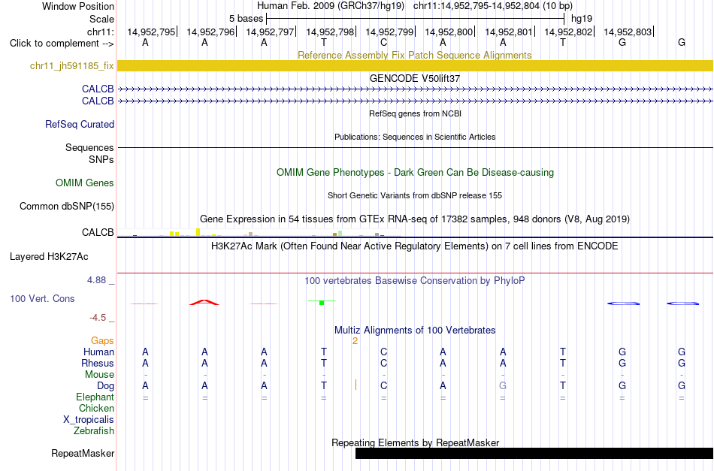Click the 'Sequences' publications label
This screenshot has height=471, width=714.
pos(89,147)
